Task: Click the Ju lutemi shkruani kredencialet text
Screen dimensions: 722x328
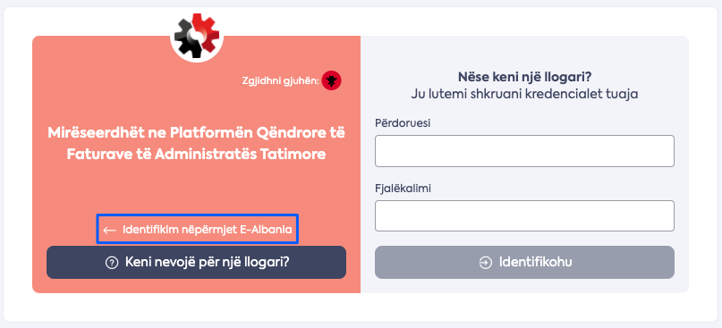Action: pyautogui.click(x=524, y=95)
